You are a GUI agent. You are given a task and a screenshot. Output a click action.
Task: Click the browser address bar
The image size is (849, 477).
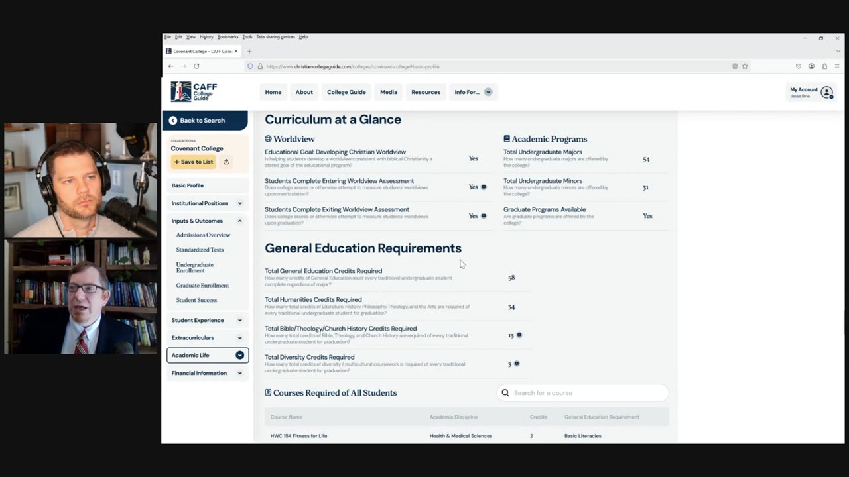491,66
